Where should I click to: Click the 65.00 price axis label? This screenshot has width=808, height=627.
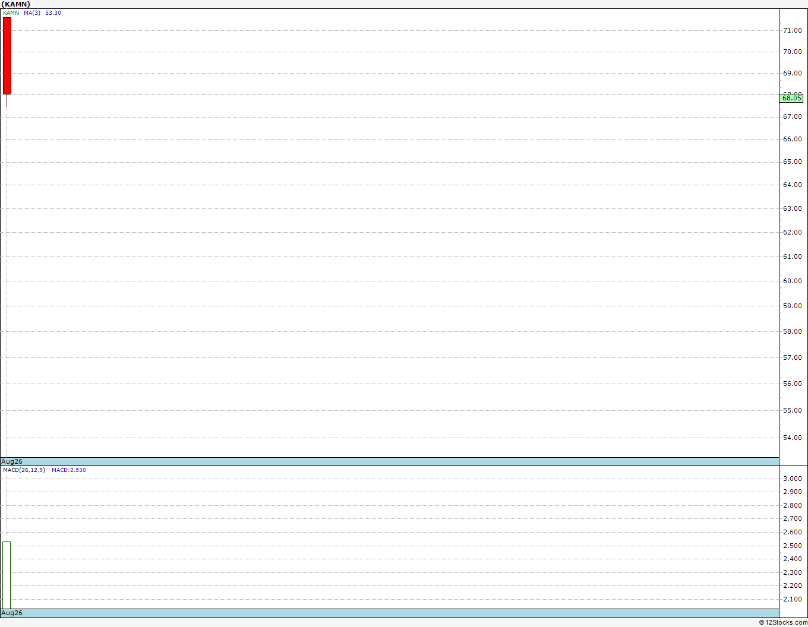[x=792, y=161]
